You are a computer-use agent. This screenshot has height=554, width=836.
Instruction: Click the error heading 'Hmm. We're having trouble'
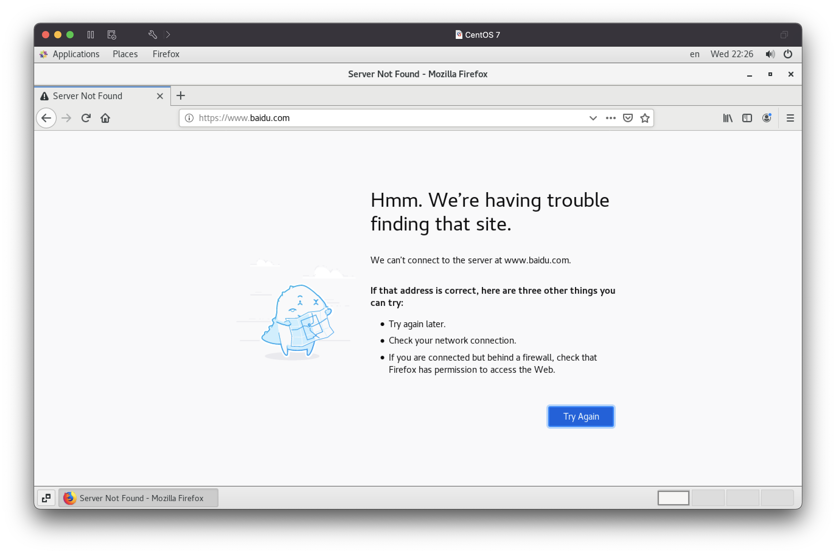tap(489, 200)
